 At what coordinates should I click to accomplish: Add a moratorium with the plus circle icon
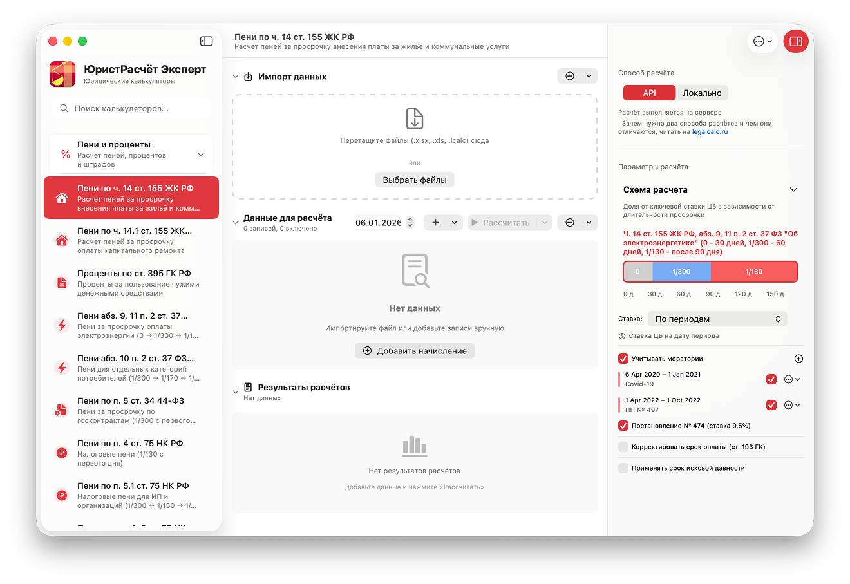pos(798,359)
